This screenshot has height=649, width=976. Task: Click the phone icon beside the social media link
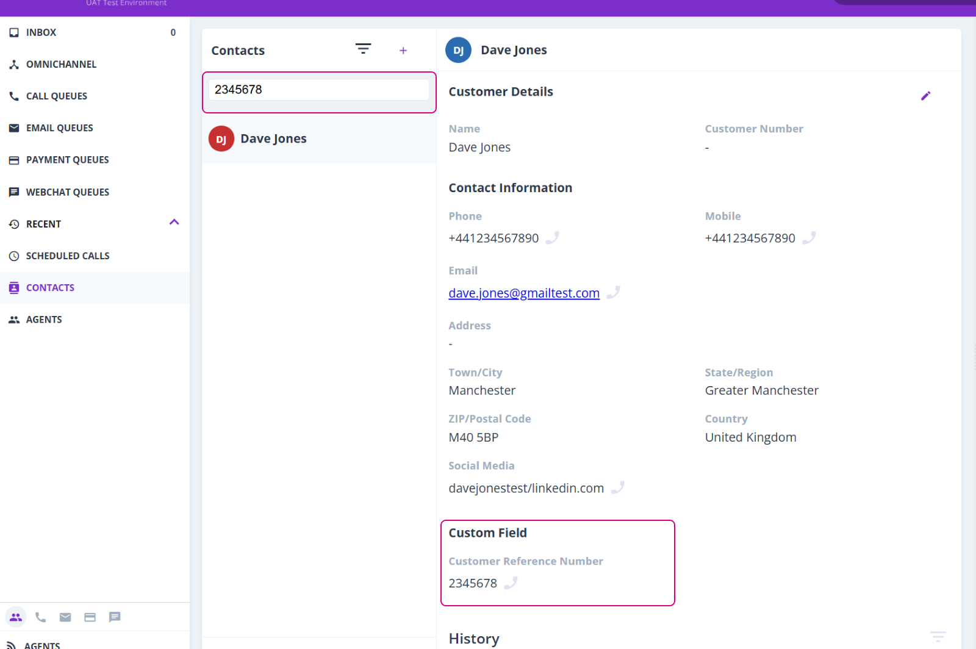point(618,487)
